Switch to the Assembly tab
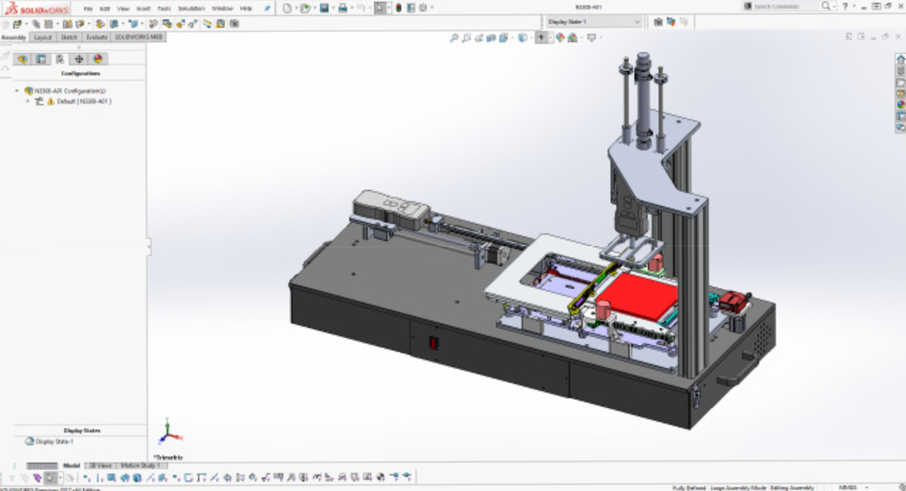 (14, 37)
